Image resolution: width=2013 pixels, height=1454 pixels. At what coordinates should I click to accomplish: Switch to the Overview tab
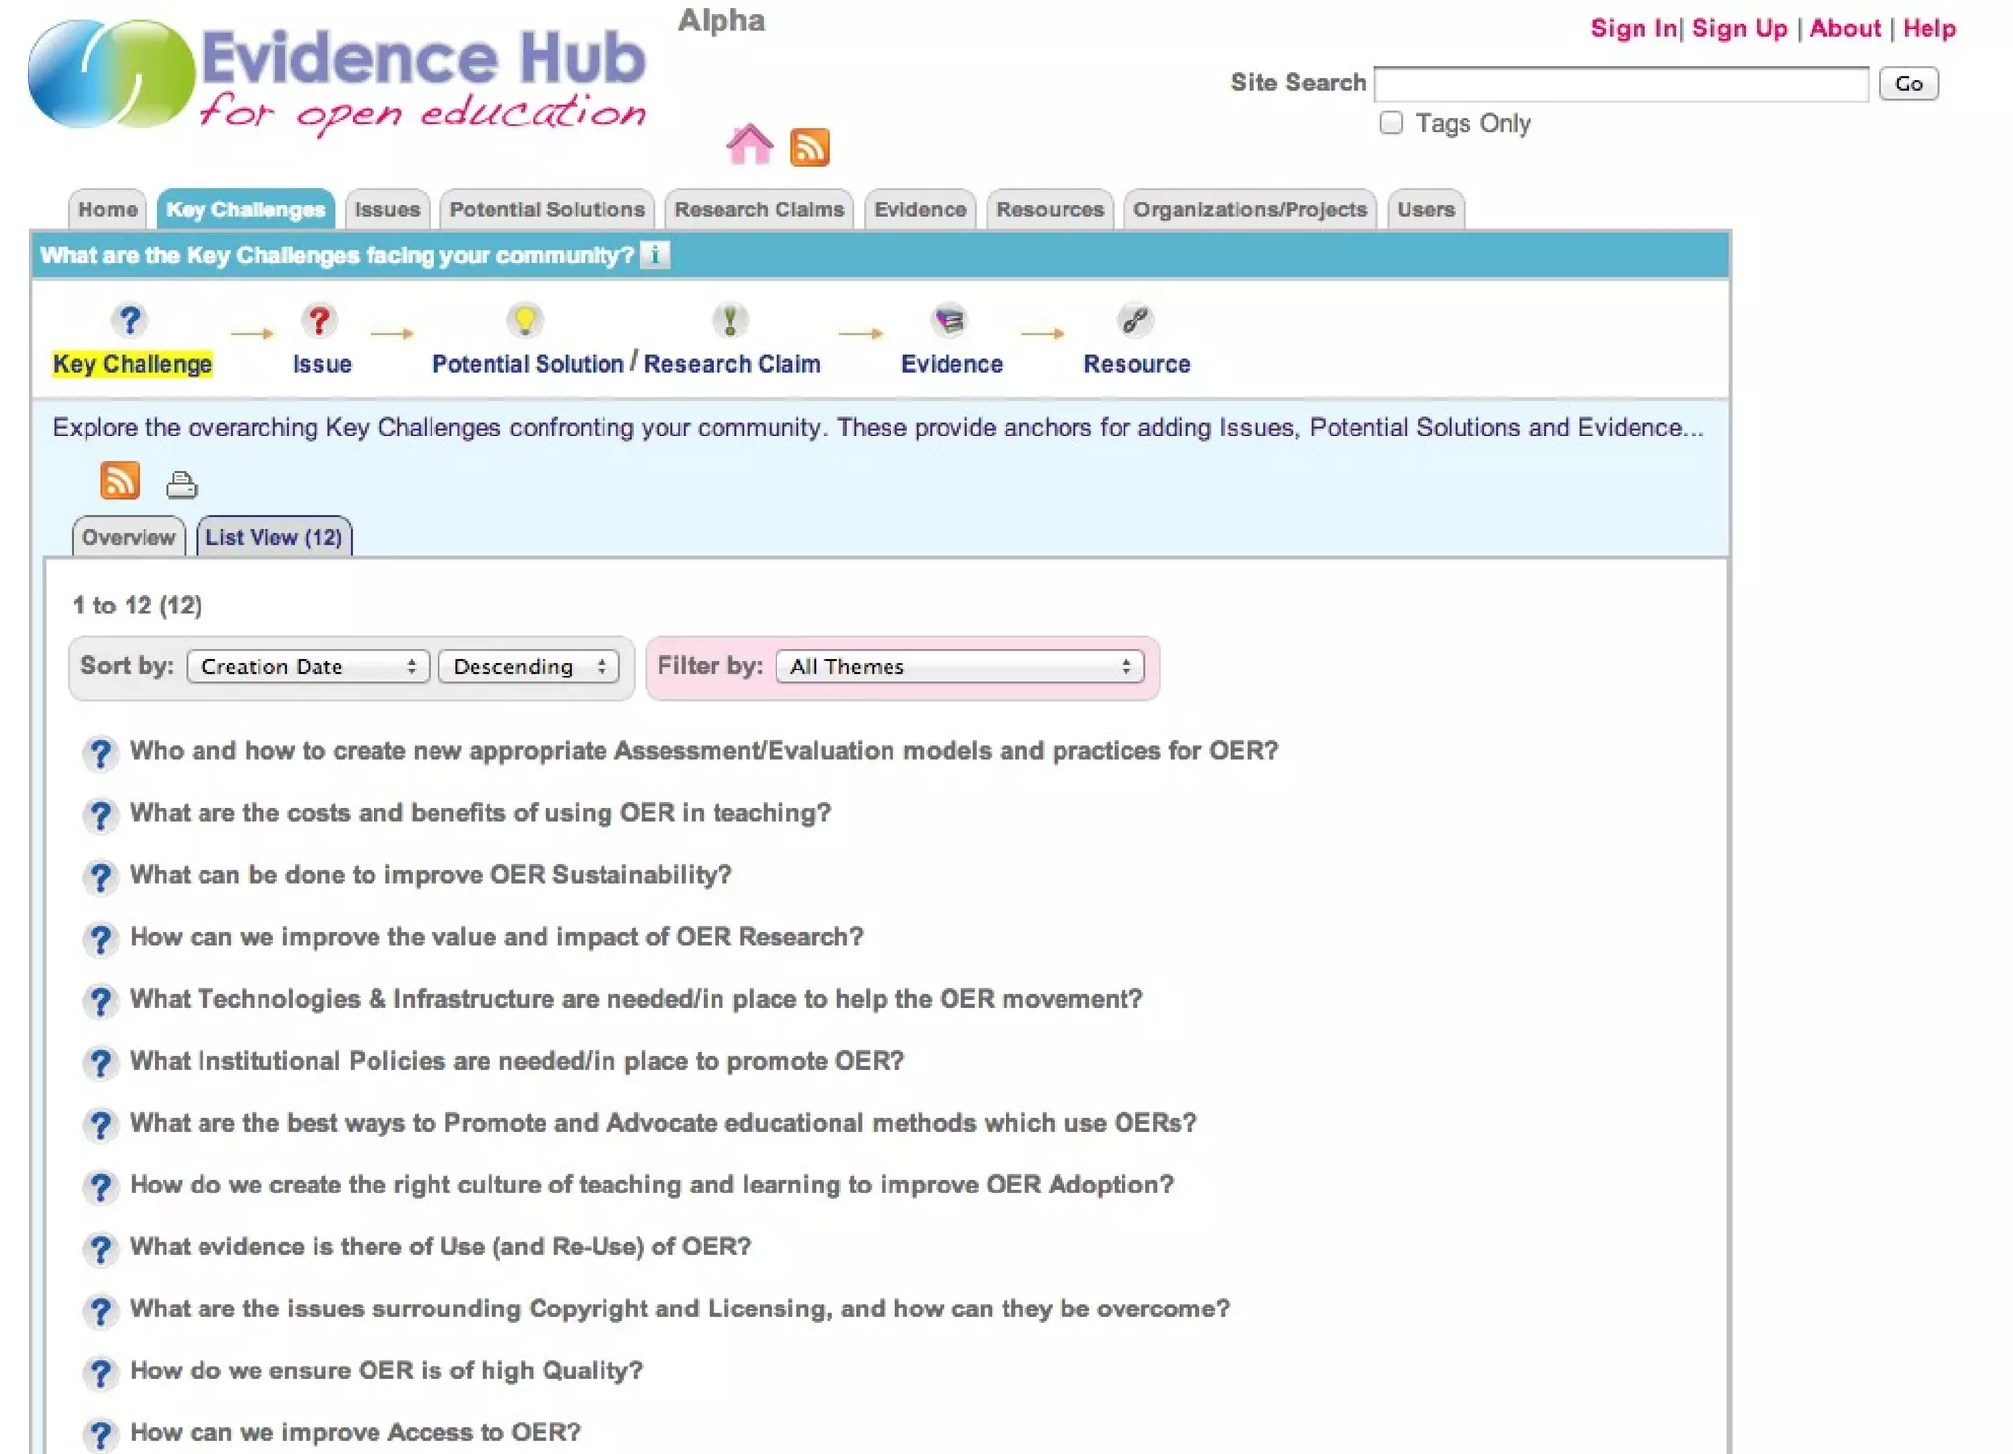(128, 538)
